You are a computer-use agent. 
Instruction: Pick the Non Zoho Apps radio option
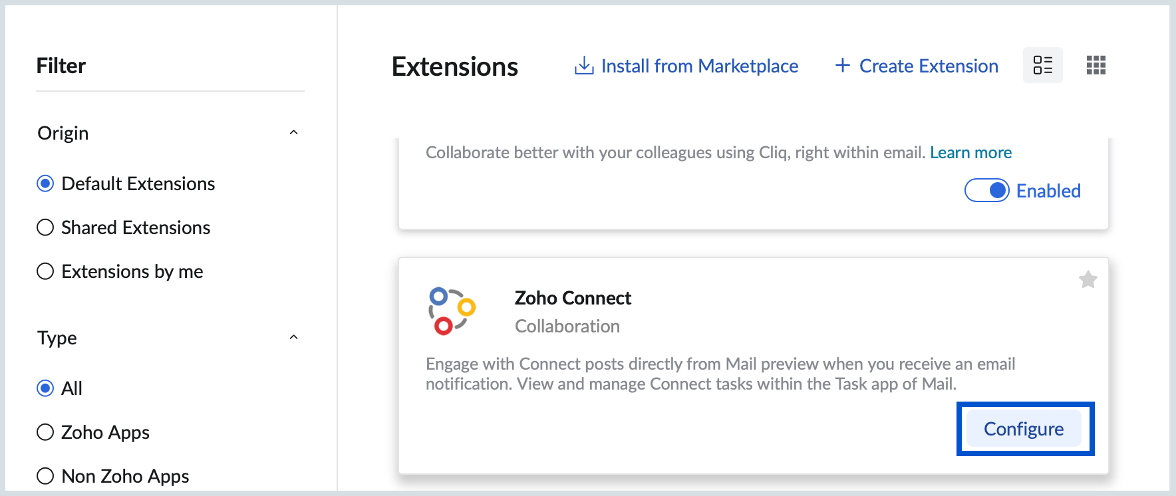click(x=45, y=476)
